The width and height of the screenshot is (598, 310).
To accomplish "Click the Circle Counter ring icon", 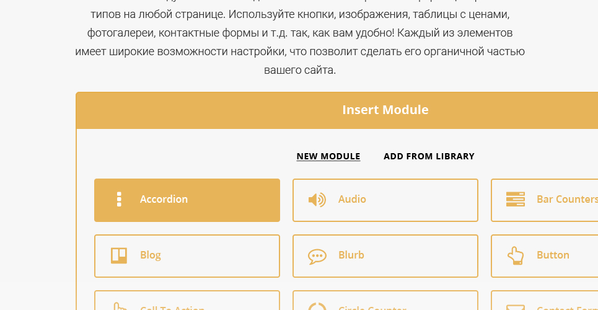I will pos(317,306).
